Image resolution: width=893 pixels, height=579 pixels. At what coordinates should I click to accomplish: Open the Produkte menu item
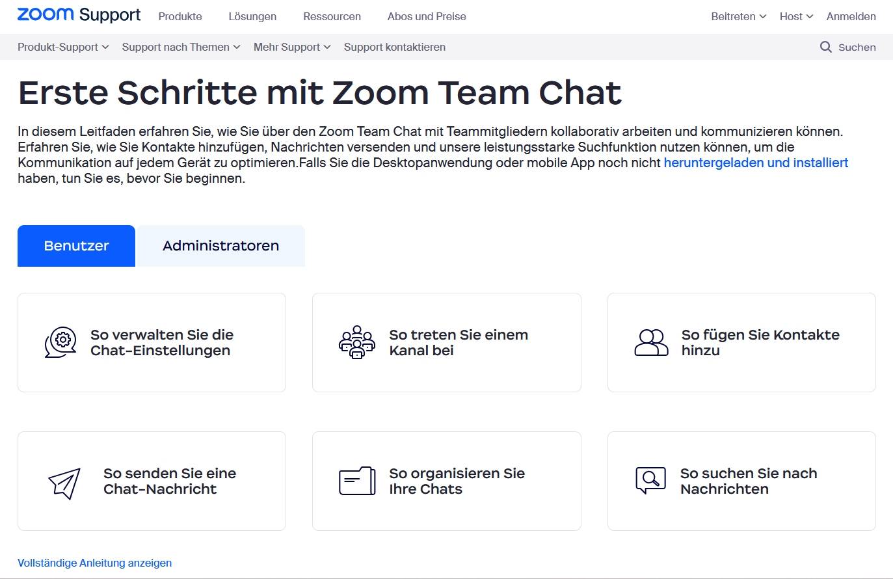(180, 16)
